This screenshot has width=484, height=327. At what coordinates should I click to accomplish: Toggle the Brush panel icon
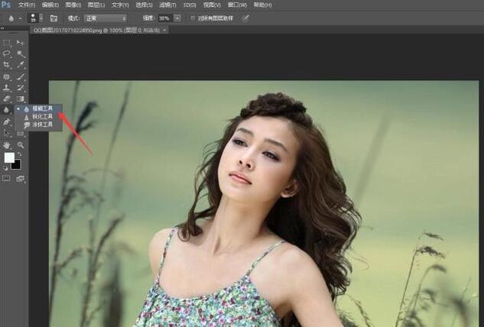coord(54,18)
